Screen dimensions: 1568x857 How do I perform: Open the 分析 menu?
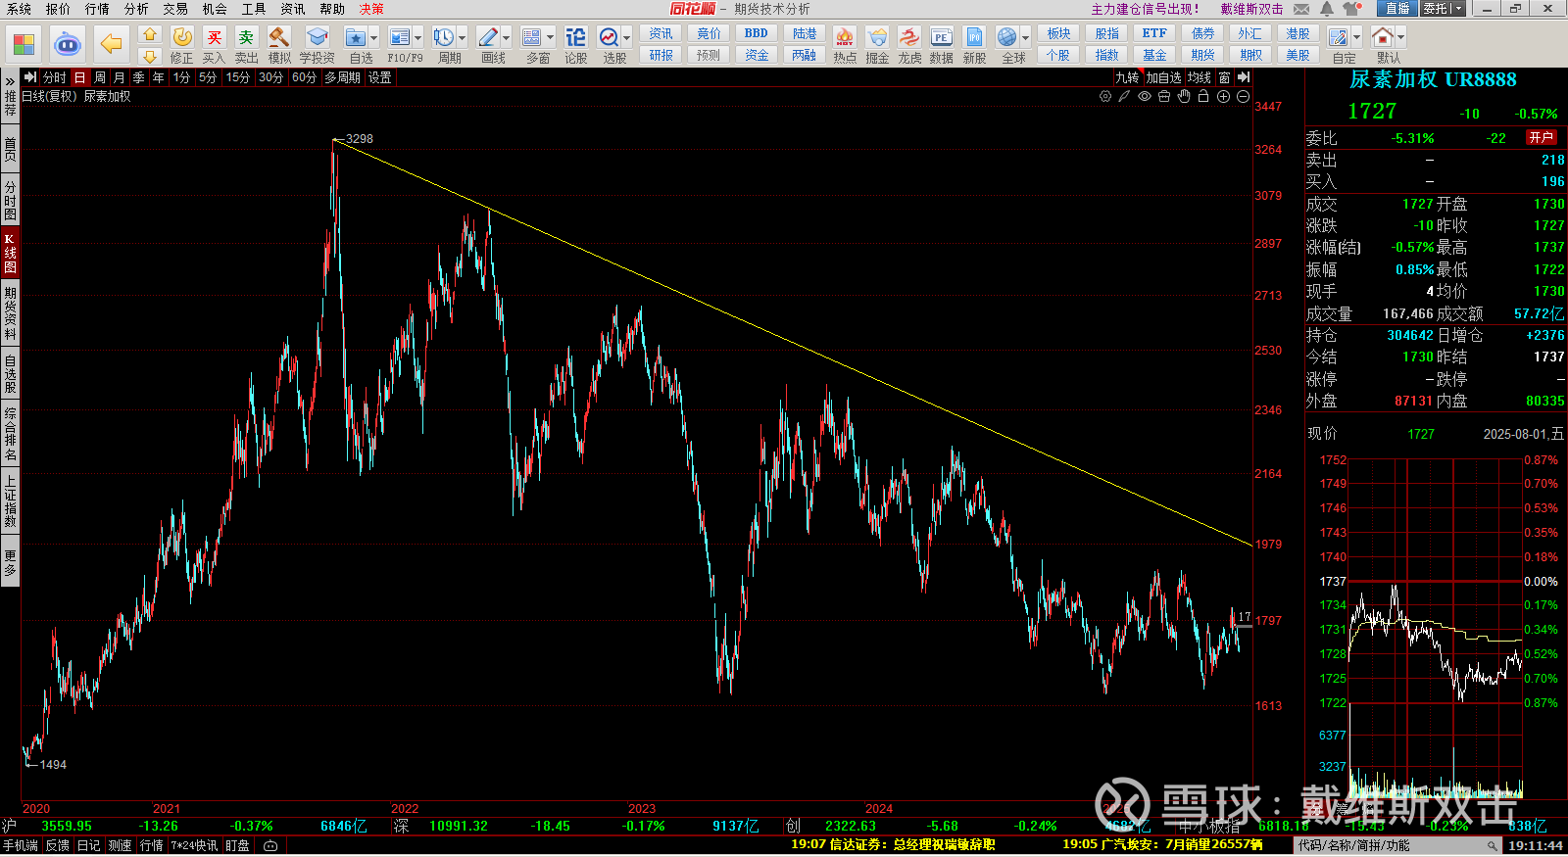[136, 9]
